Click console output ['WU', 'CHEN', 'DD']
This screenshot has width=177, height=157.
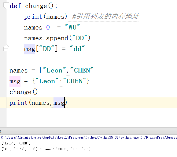[20, 149]
